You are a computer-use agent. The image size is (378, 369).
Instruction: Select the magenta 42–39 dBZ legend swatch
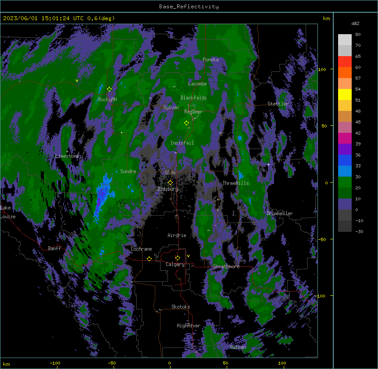[x=345, y=138]
